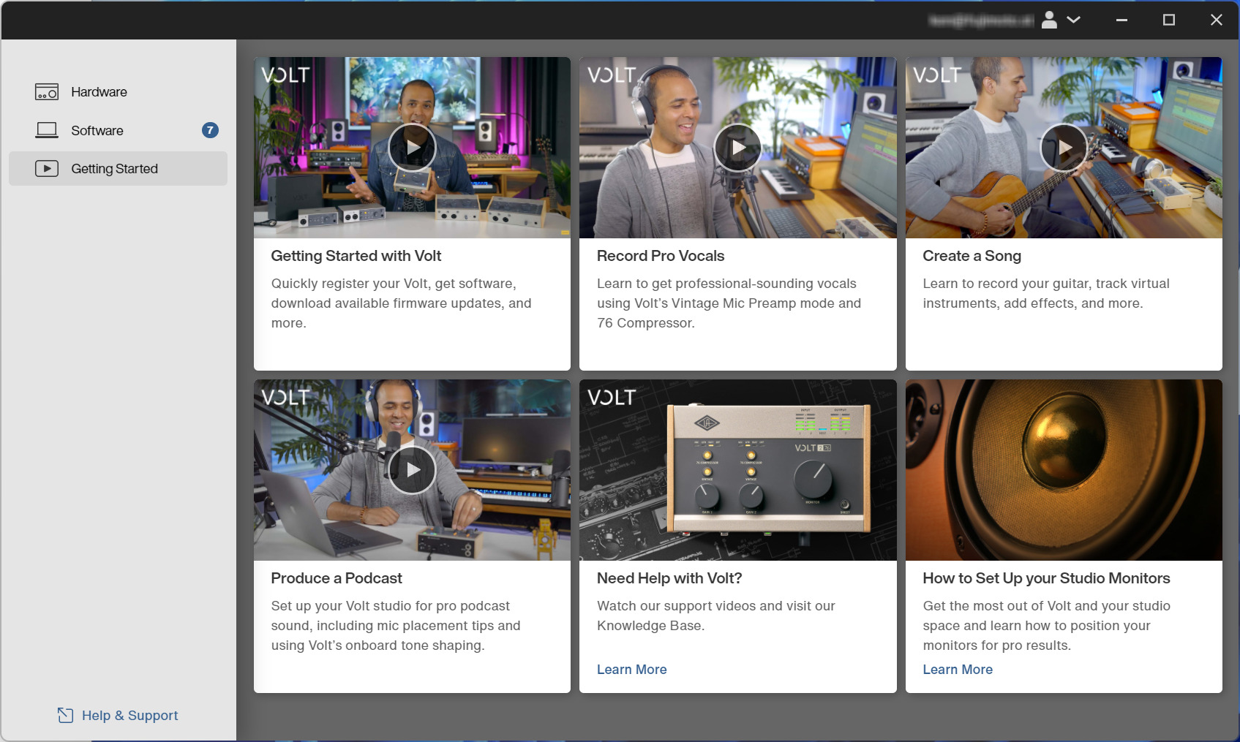Viewport: 1240px width, 742px height.
Task: Click the Volt logo on Create a Song video
Action: click(x=937, y=75)
